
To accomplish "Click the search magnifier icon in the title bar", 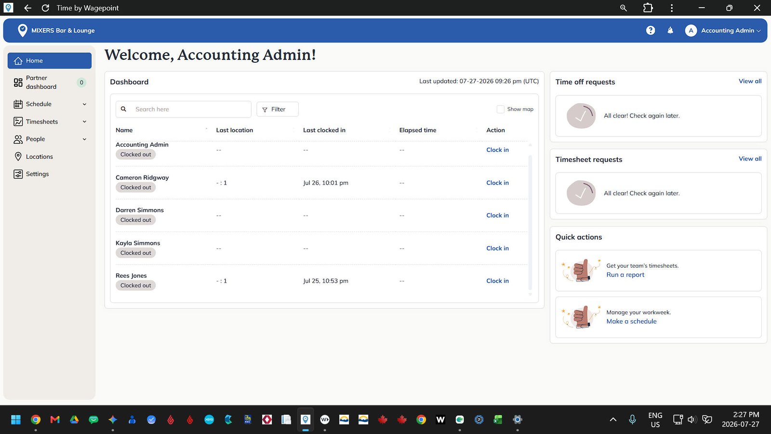I will click(x=624, y=8).
